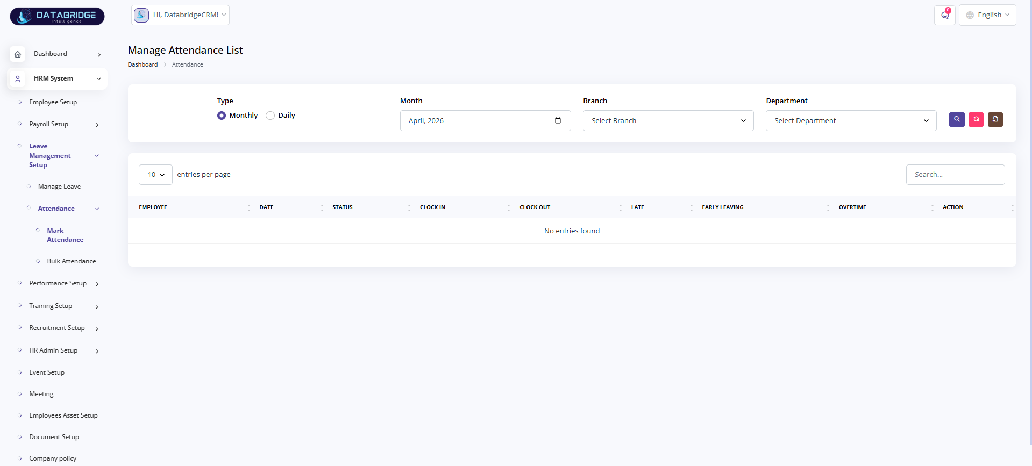Image resolution: width=1032 pixels, height=466 pixels.
Task: Click the Manage Attendance List heading
Action: pyautogui.click(x=185, y=50)
